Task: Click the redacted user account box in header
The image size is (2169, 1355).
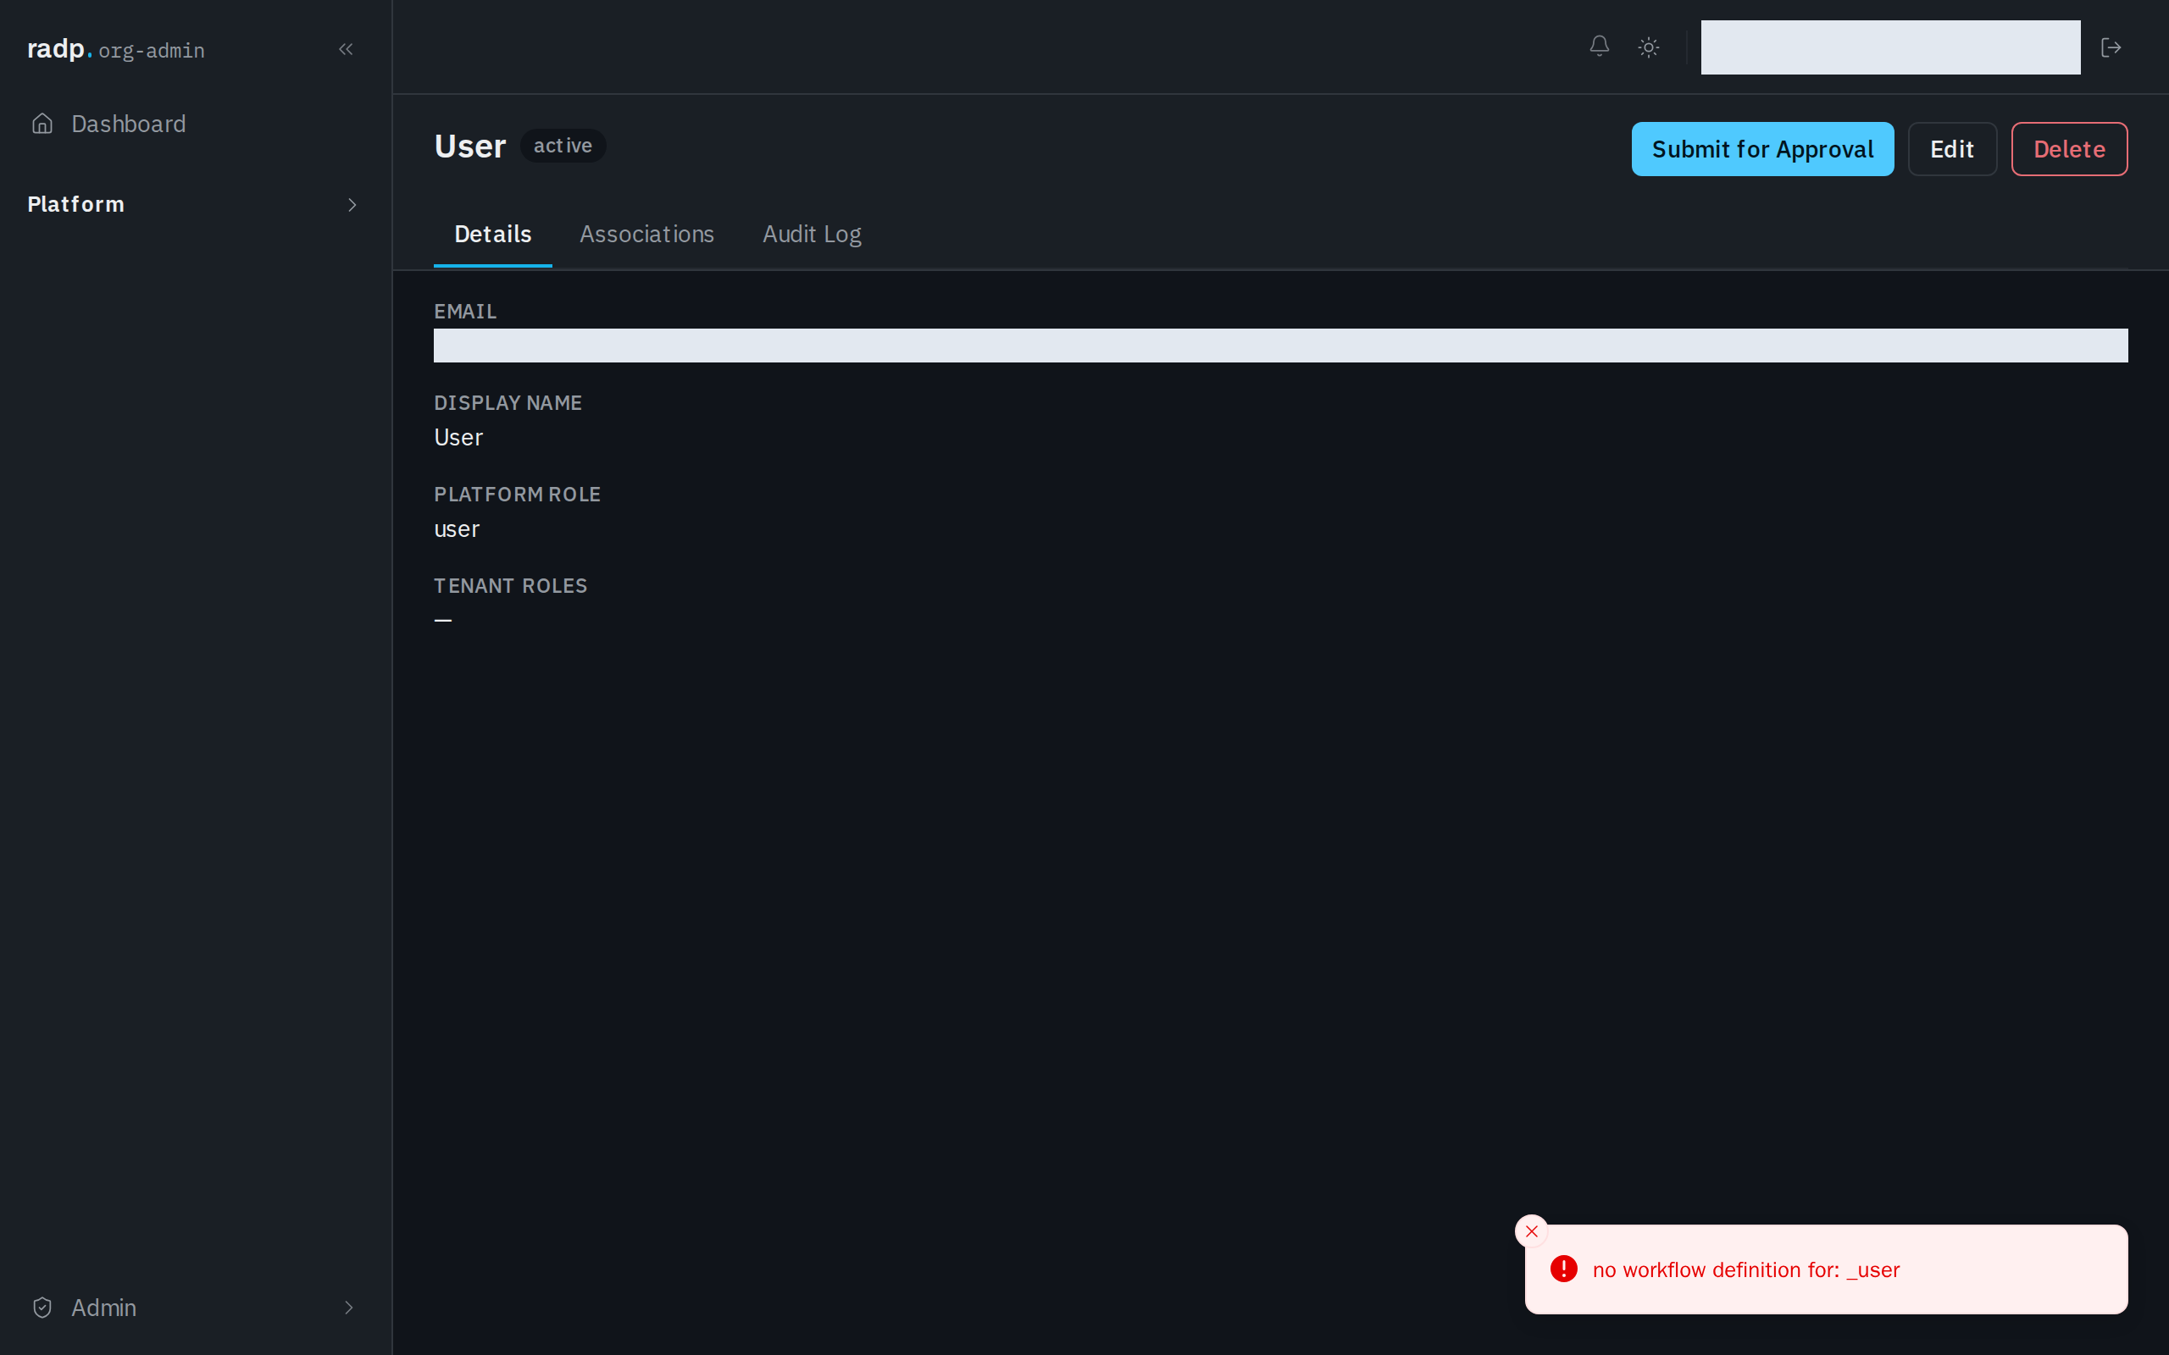Action: click(x=1890, y=47)
